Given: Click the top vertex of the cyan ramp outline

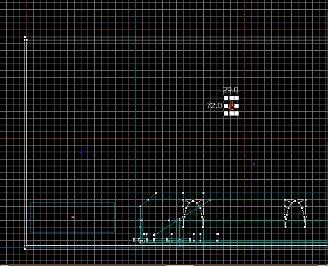Looking at the screenshot, I should click(155, 193).
